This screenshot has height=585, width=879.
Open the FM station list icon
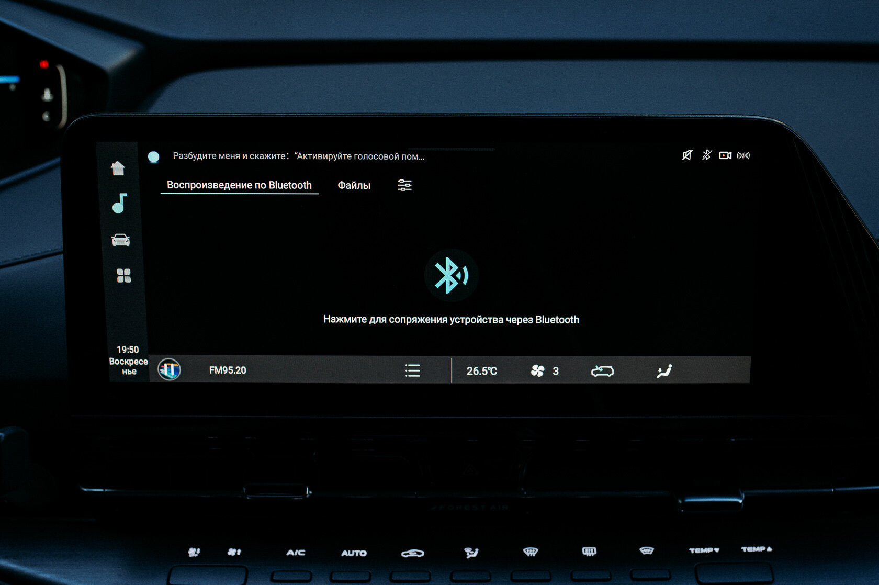point(412,370)
